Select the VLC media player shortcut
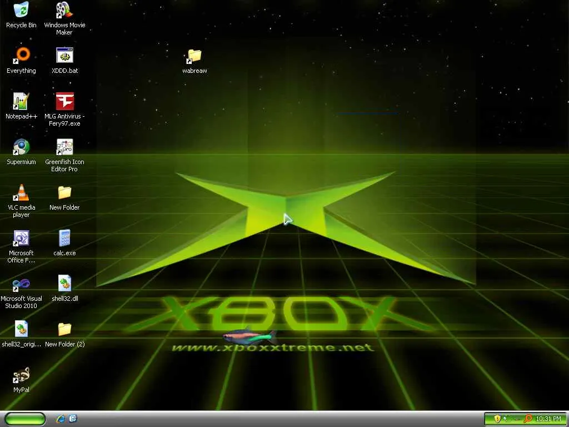569x427 pixels. coord(21,192)
